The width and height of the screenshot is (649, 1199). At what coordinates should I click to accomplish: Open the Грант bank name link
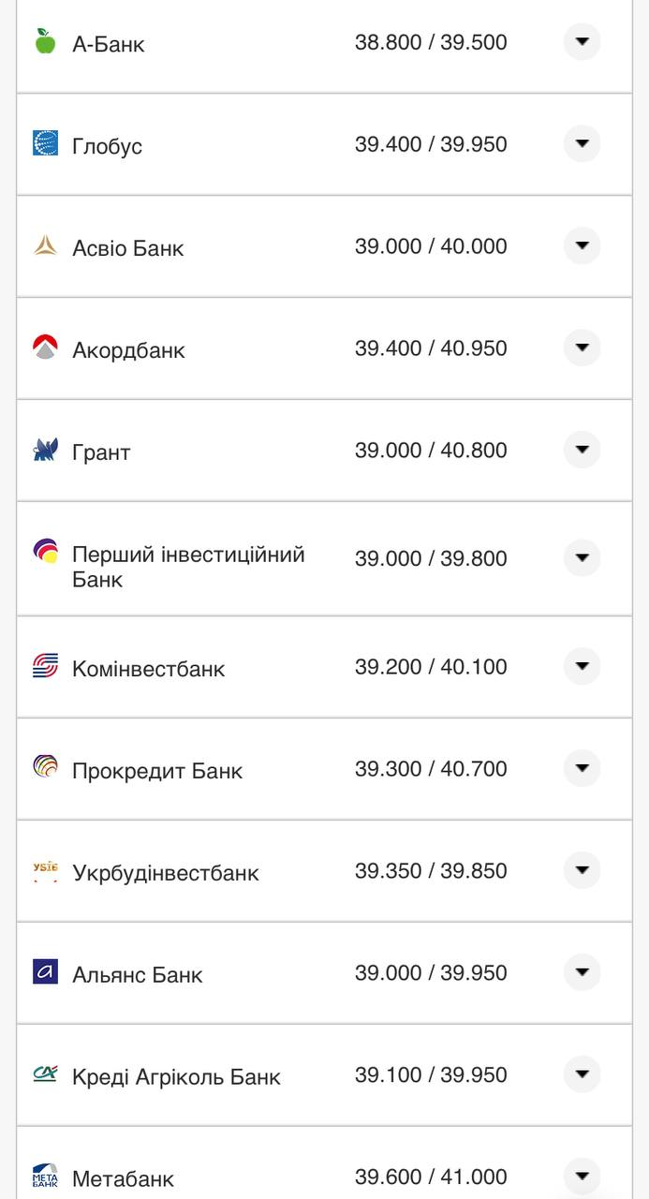click(101, 452)
